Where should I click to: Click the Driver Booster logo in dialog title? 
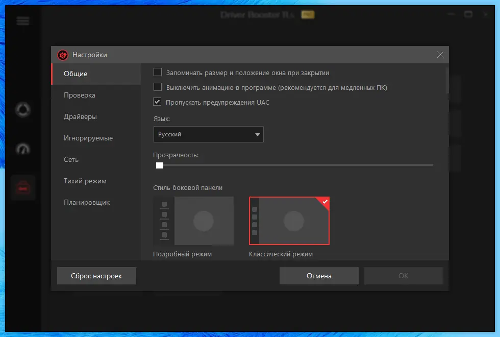63,55
